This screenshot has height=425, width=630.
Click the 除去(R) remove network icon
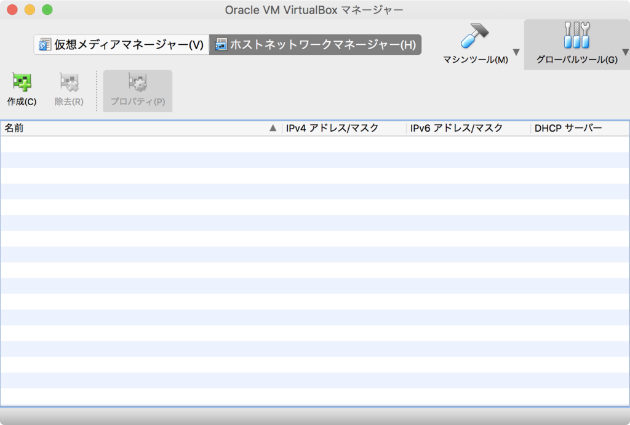[69, 82]
